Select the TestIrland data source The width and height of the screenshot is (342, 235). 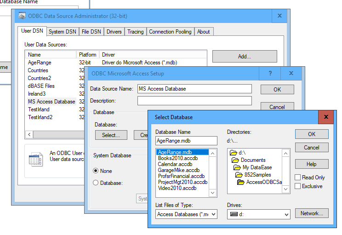(x=39, y=109)
